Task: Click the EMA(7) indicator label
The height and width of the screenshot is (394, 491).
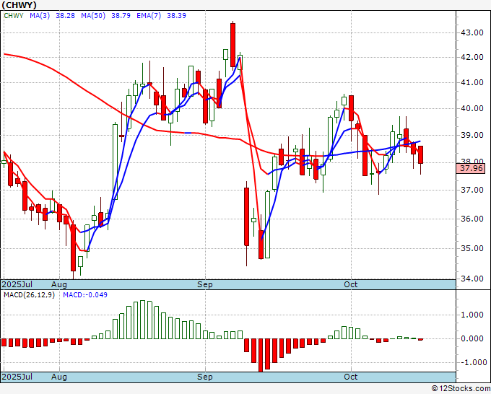Action: click(149, 16)
